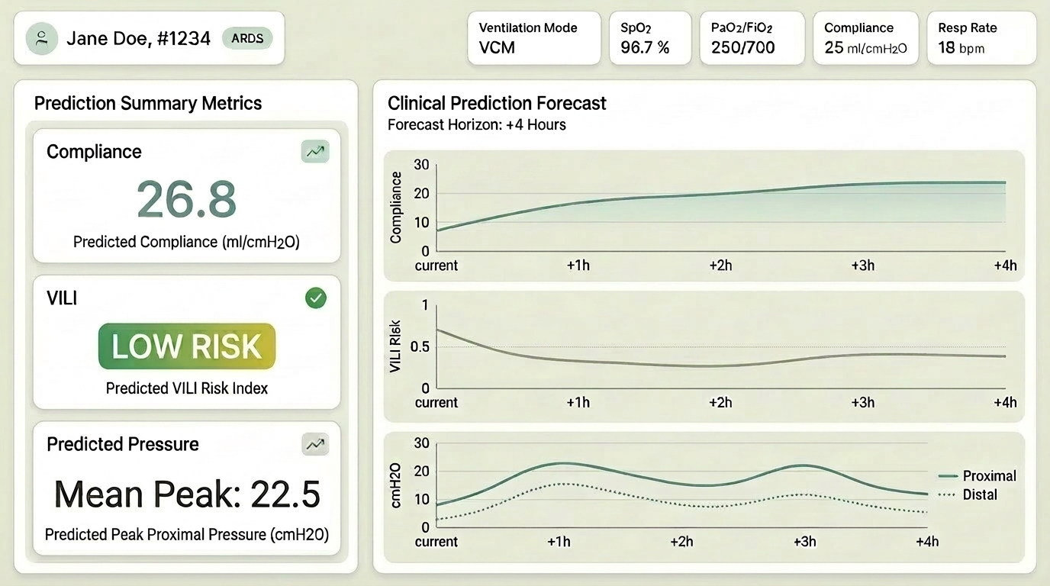Click the green checkmark on the VILI card
The image size is (1050, 586).
315,298
